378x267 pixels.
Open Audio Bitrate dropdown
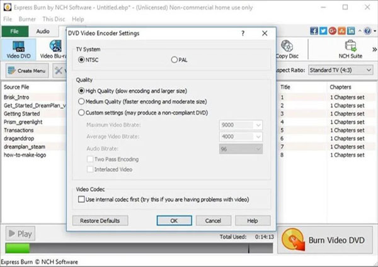(x=241, y=149)
